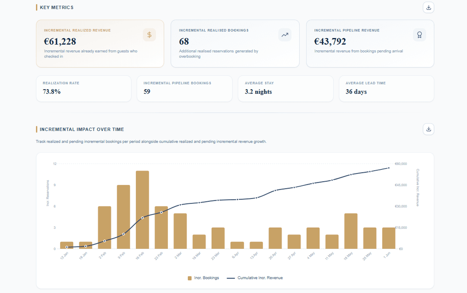Select the Incremental Pipeline Revenue card
Screen dimensions: 467x293
click(x=370, y=44)
